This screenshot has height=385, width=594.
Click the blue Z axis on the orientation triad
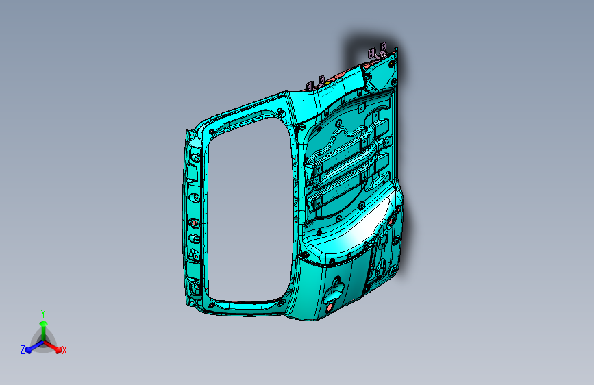coord(34,347)
